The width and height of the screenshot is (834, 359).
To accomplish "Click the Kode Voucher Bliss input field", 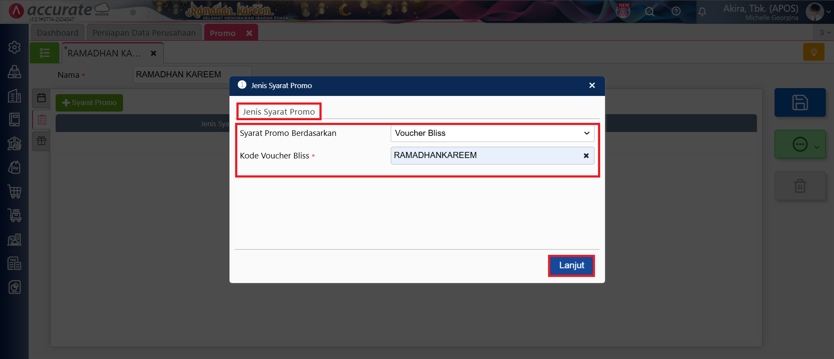I will coord(485,156).
